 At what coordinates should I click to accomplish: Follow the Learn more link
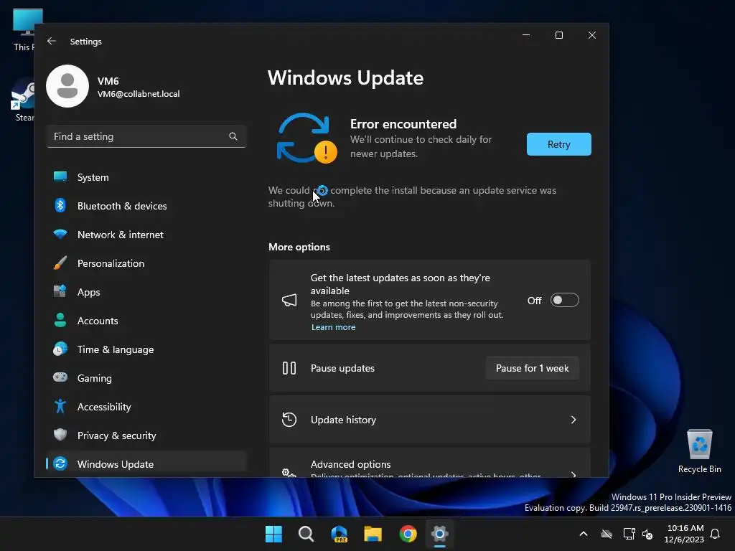[x=333, y=327]
